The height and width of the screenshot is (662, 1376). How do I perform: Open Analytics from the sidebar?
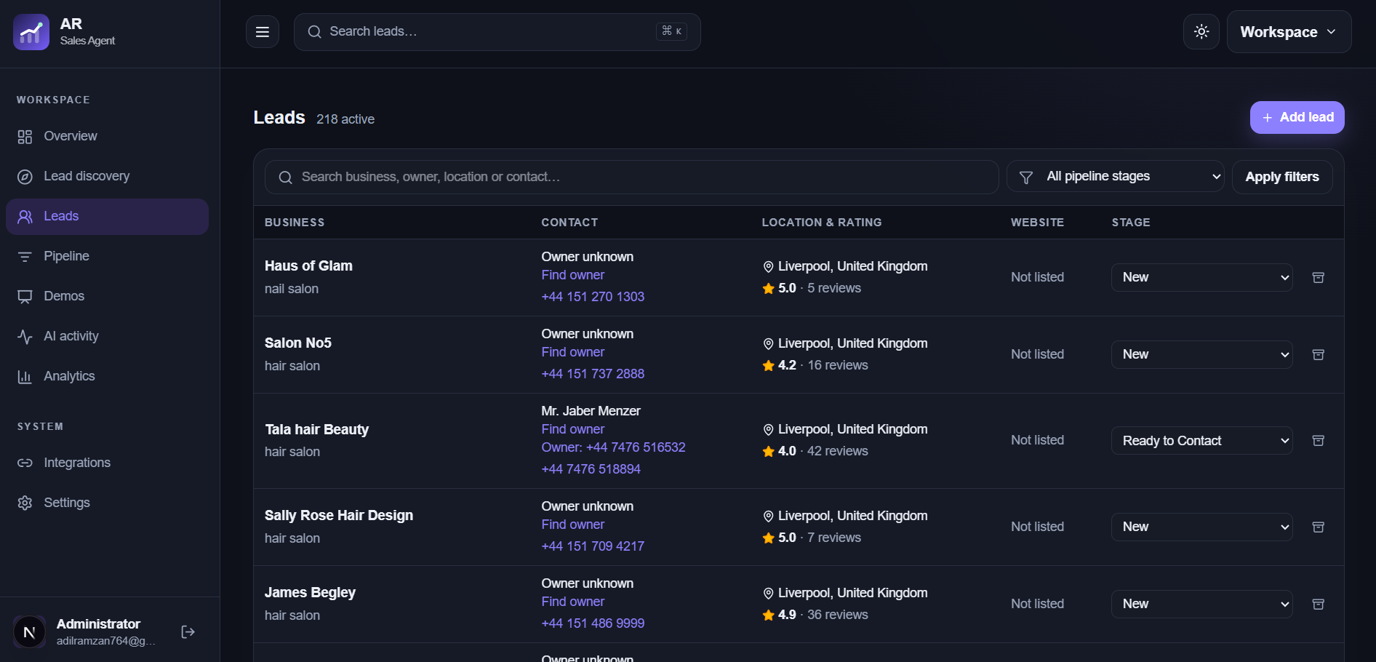tap(107, 377)
